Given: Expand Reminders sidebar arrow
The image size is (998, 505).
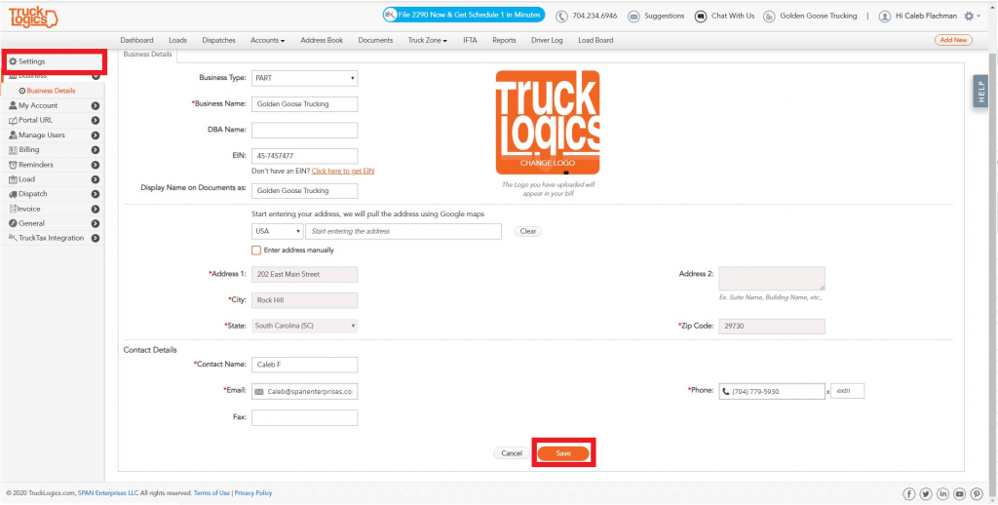Looking at the screenshot, I should tap(96, 165).
